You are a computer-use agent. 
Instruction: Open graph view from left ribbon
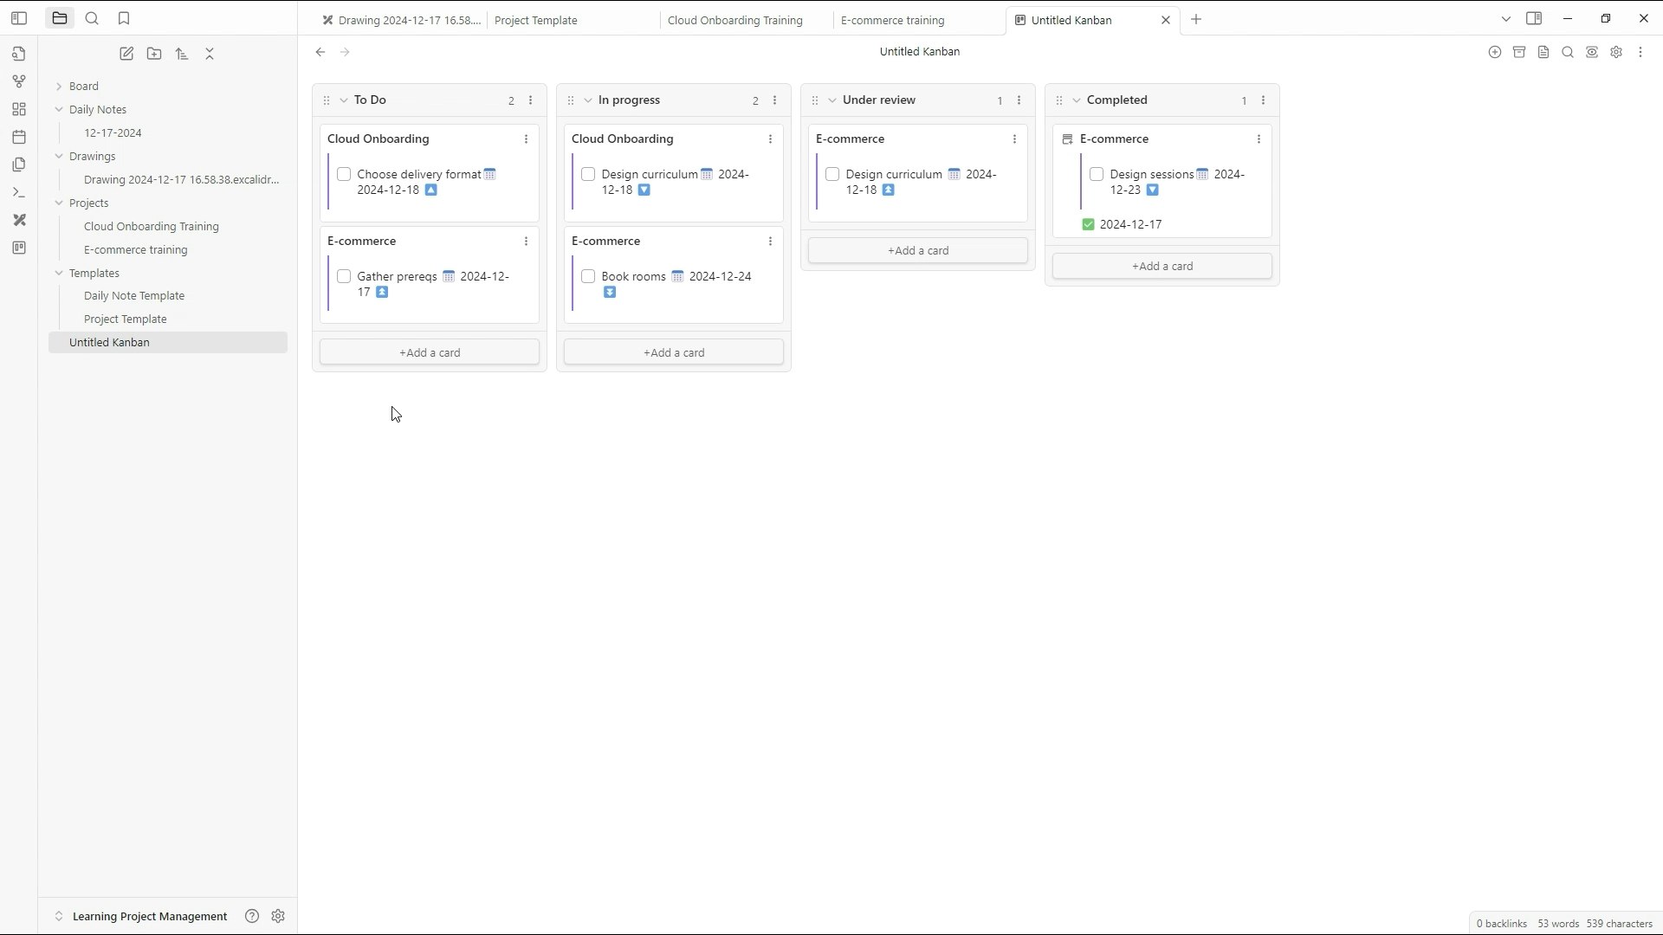(x=19, y=81)
